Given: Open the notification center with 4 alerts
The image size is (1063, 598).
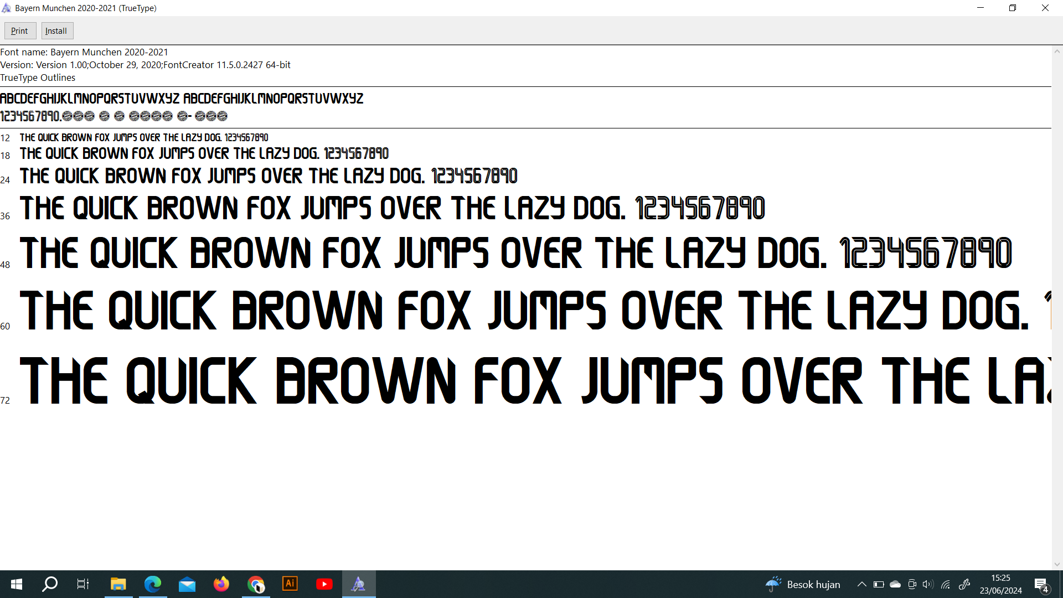Looking at the screenshot, I should point(1041,585).
